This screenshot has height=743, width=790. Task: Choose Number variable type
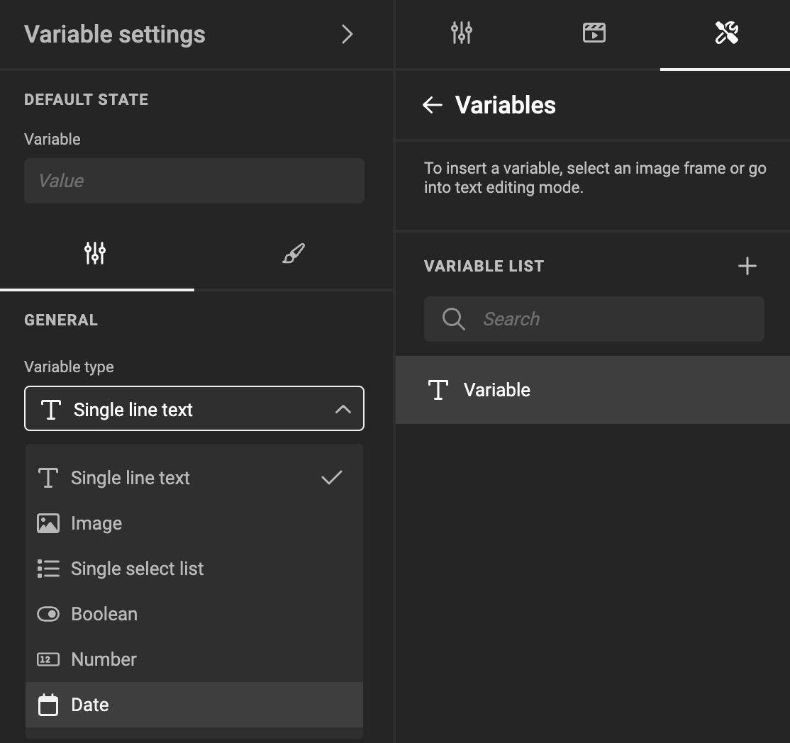pos(194,659)
